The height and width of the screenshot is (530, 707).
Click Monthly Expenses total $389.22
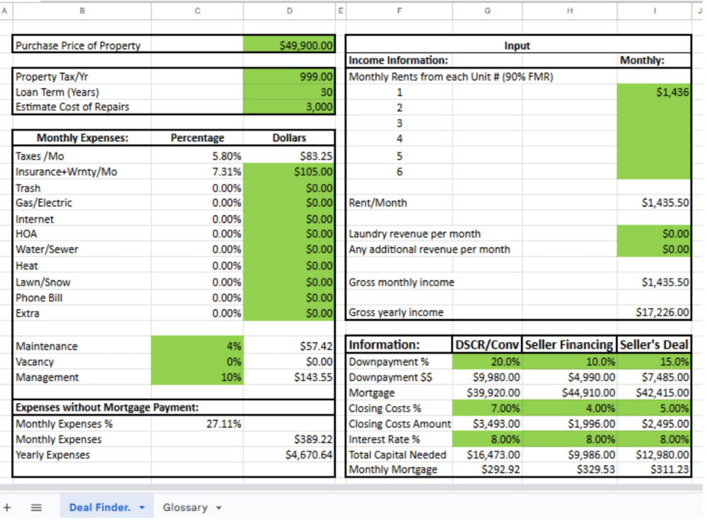289,439
